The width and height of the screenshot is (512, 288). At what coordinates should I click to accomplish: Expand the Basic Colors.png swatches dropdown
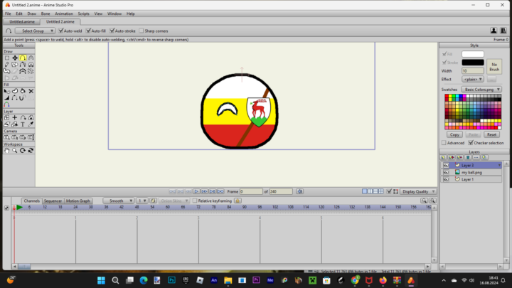click(x=483, y=90)
